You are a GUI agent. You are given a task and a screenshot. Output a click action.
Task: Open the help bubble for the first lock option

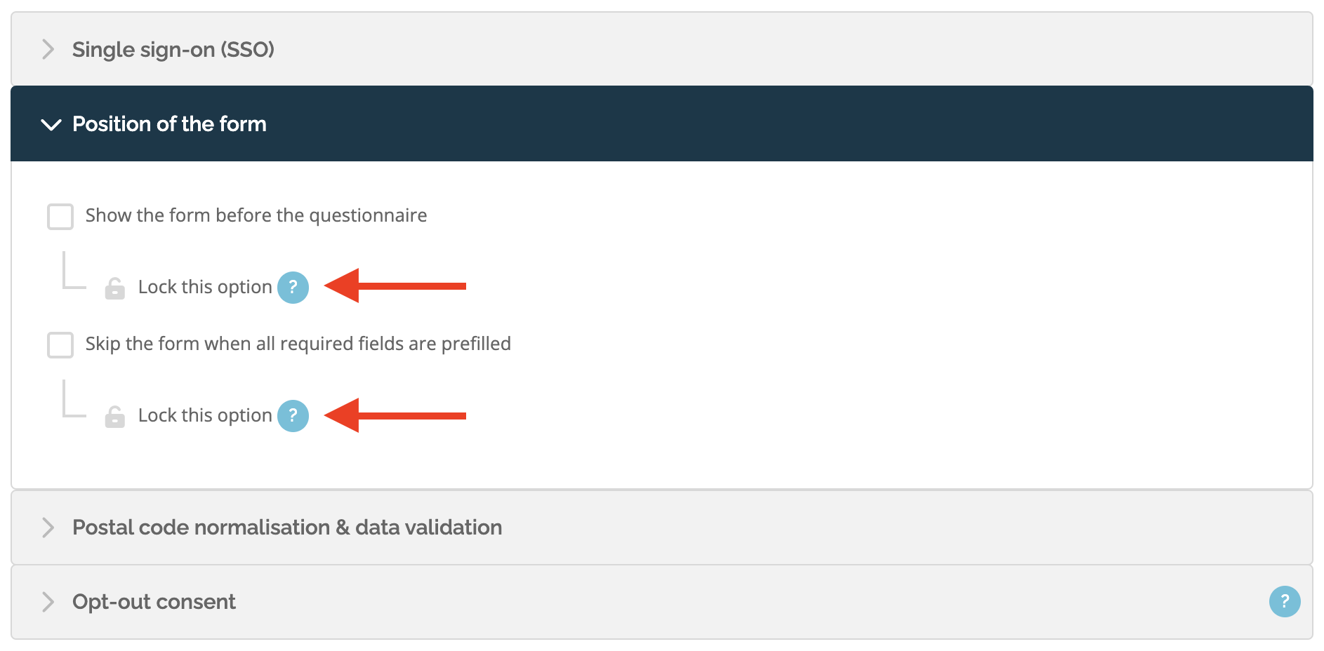pos(293,287)
